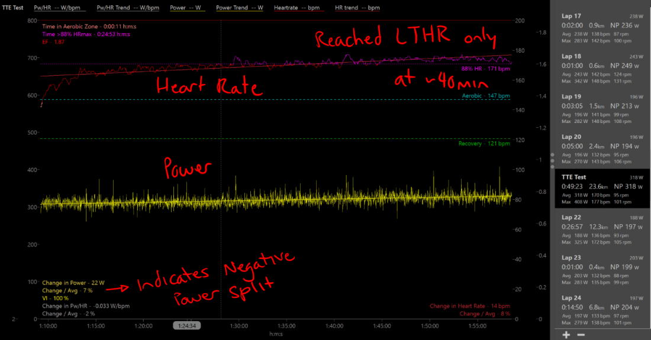Toggle Power series visibility in legend
The height and width of the screenshot is (340, 651).
pos(185,9)
